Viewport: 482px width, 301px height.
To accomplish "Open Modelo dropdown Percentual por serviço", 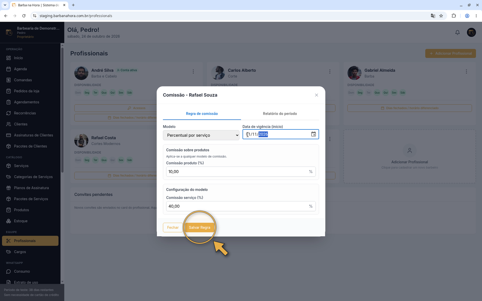I will pos(201,135).
